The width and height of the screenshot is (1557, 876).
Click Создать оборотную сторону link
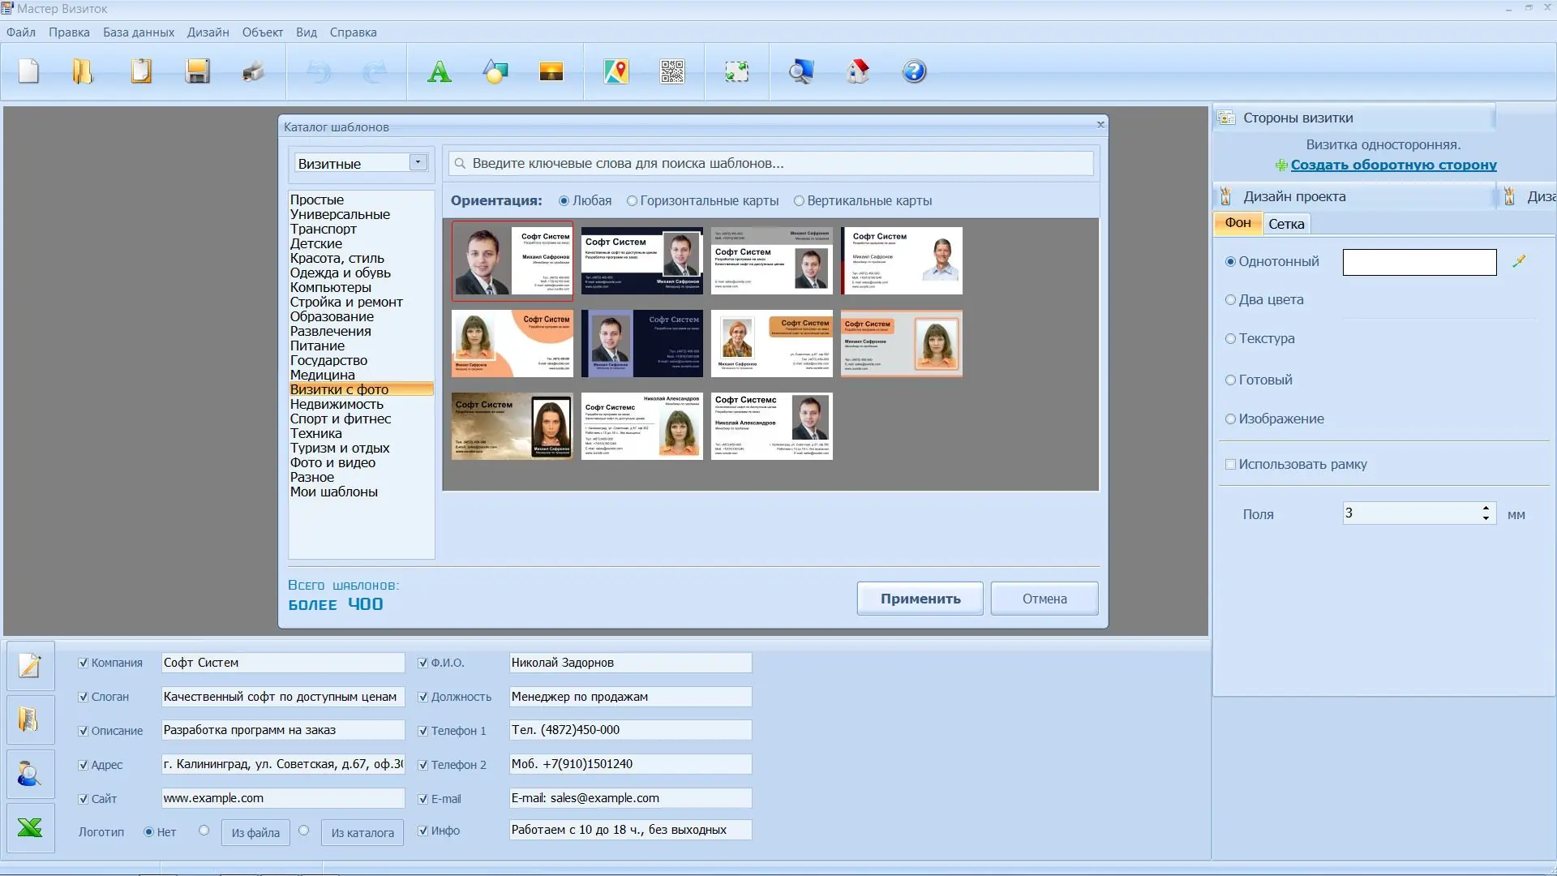tap(1393, 165)
